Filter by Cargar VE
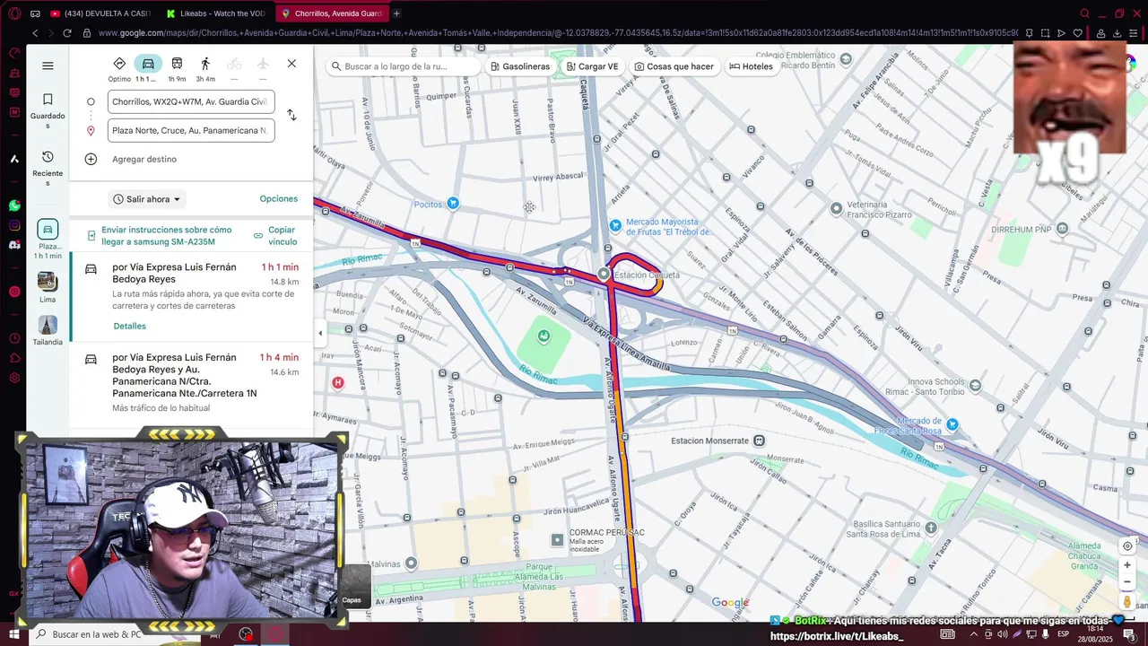 point(593,66)
